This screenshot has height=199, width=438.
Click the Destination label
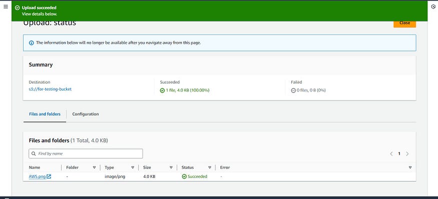coord(40,82)
